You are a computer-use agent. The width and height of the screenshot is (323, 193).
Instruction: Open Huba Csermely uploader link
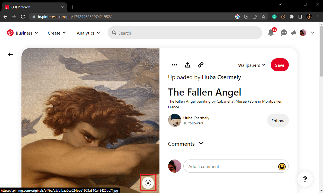221,77
